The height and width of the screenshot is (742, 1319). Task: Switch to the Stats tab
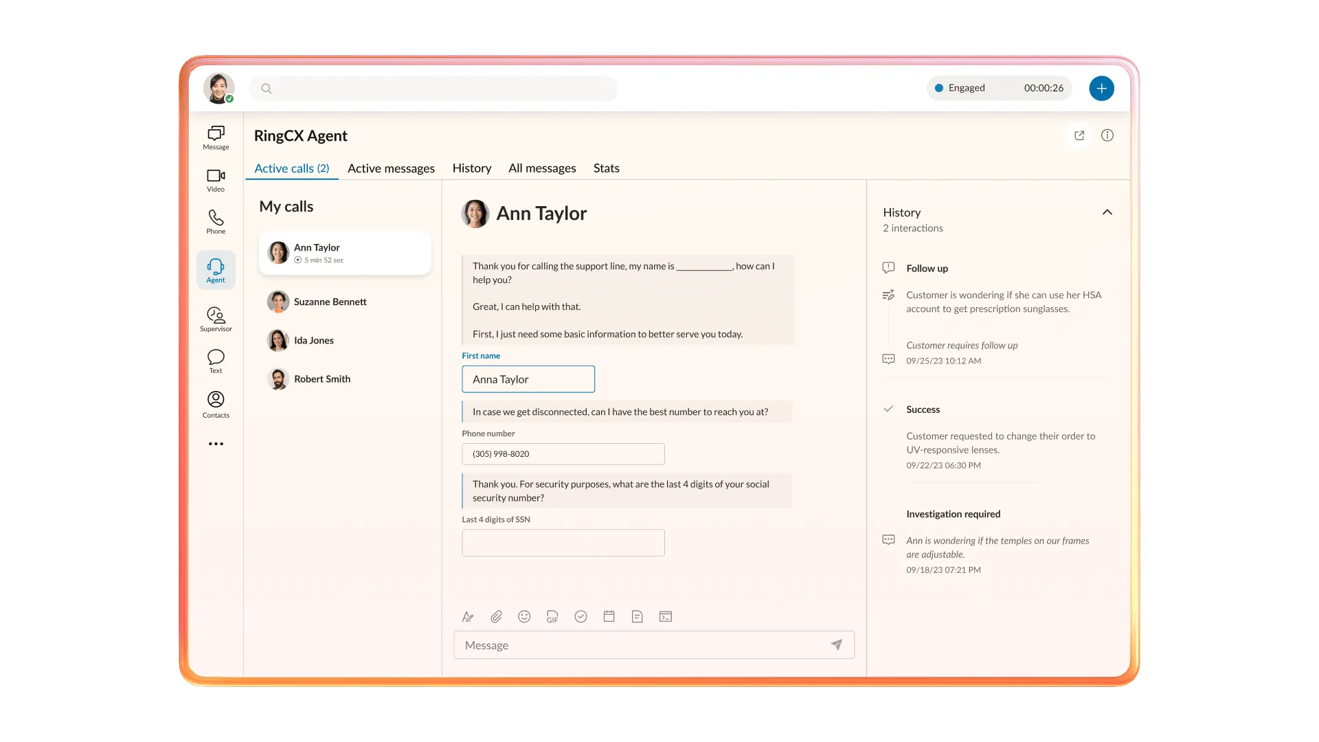click(606, 168)
